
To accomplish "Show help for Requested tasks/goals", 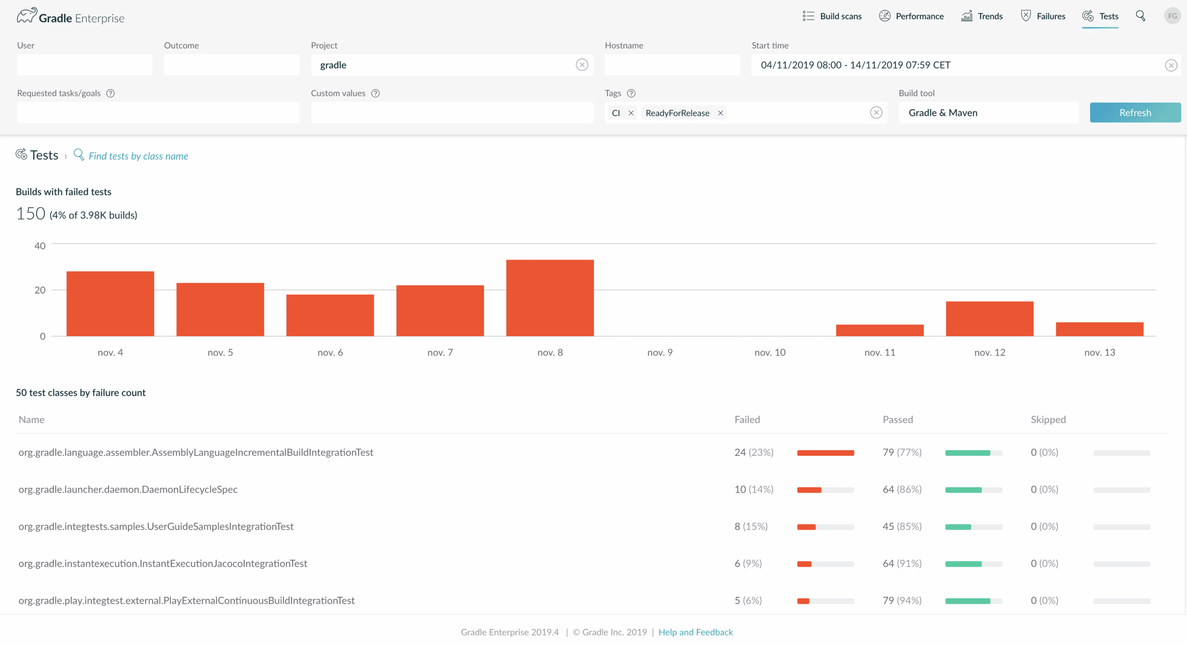I will tap(110, 93).
